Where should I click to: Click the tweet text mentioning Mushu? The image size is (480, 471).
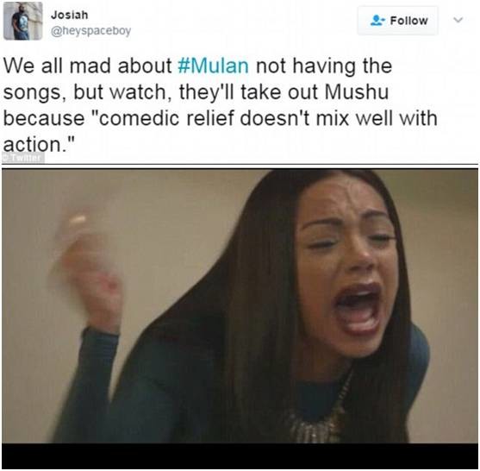point(221,104)
